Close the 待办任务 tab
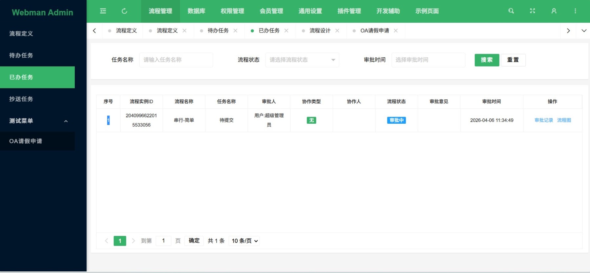This screenshot has width=590, height=273. (x=235, y=31)
